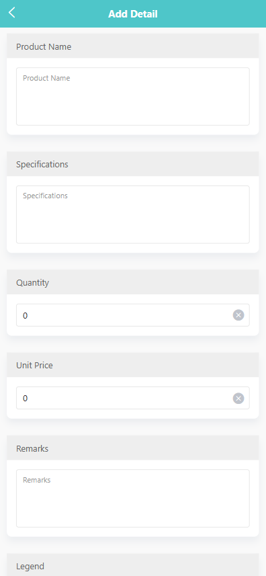Clear the Unit Price field value

238,398
